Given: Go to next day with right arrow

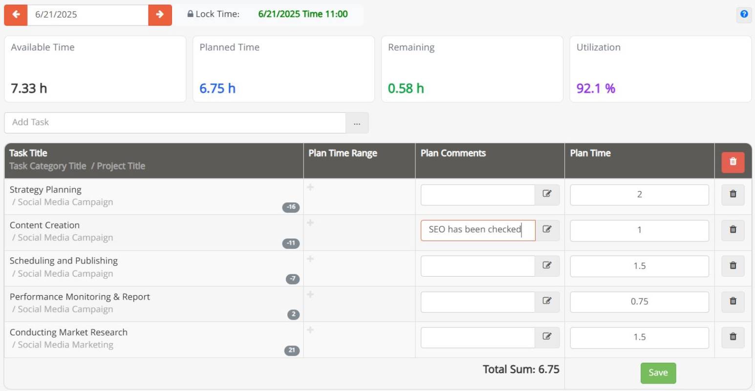Looking at the screenshot, I should [160, 15].
